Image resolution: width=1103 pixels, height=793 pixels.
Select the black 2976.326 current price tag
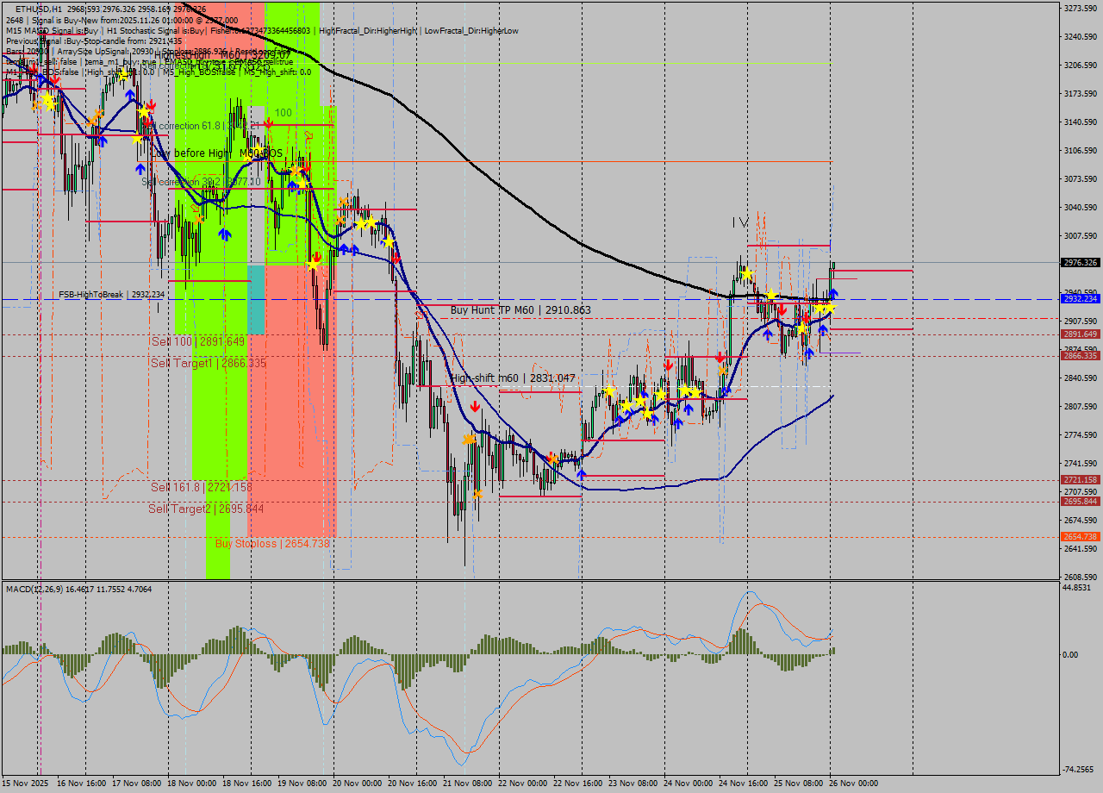pyautogui.click(x=1080, y=263)
